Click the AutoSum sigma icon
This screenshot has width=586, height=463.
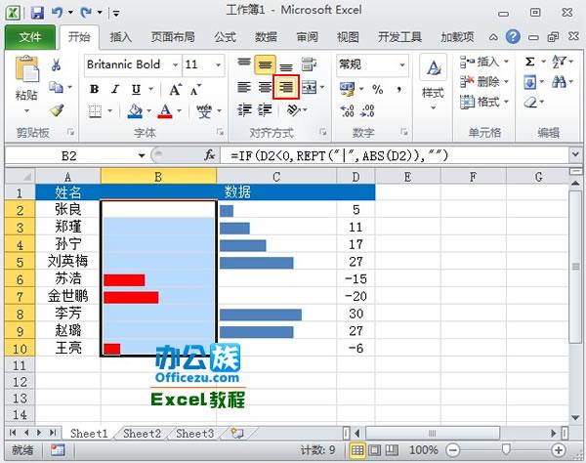coord(529,62)
